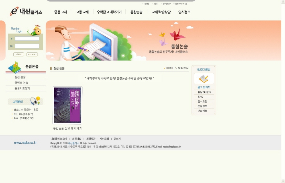Click the ID input field
285x183 pixels.
tap(27, 39)
